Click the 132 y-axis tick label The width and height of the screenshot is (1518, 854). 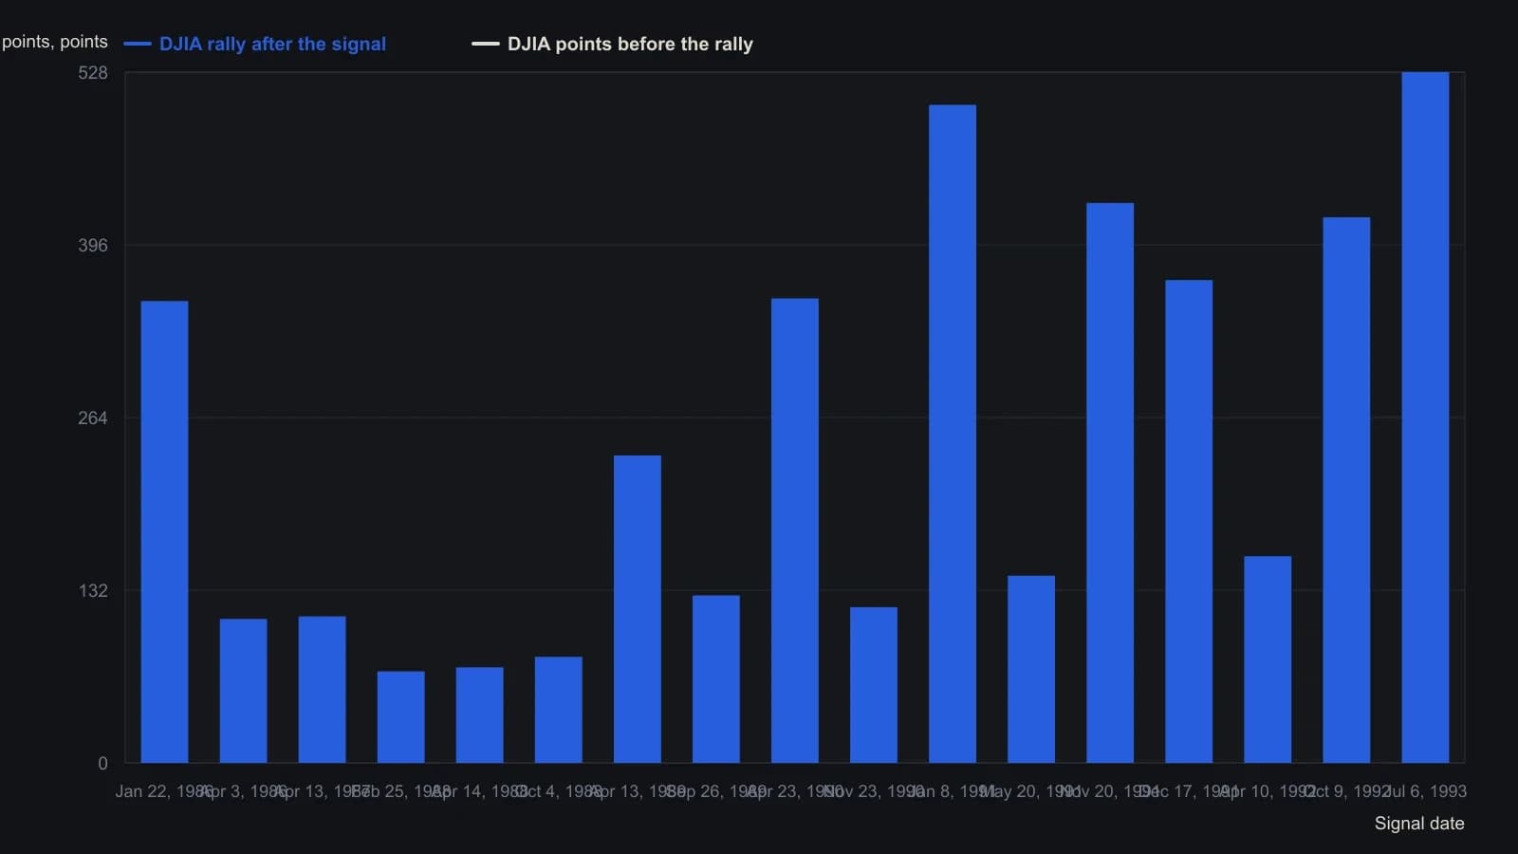93,591
